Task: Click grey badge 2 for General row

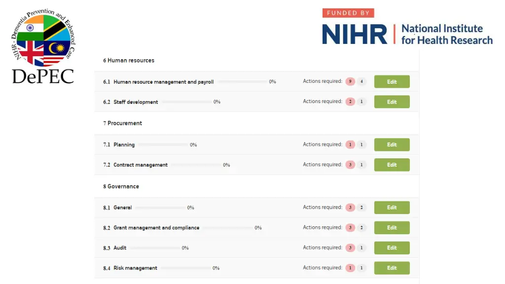Action: pyautogui.click(x=361, y=208)
